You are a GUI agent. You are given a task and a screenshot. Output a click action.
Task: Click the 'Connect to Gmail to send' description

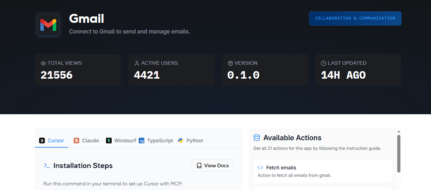tap(129, 31)
